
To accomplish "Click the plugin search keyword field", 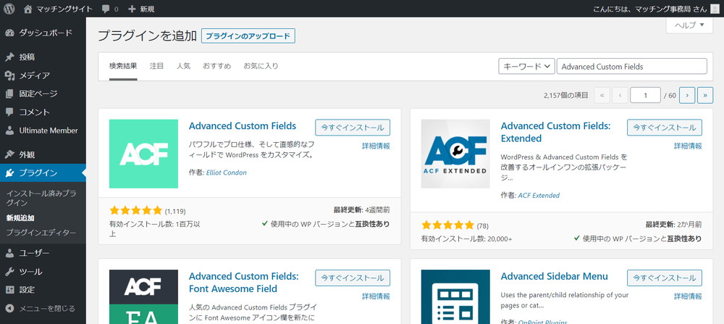I will (632, 66).
